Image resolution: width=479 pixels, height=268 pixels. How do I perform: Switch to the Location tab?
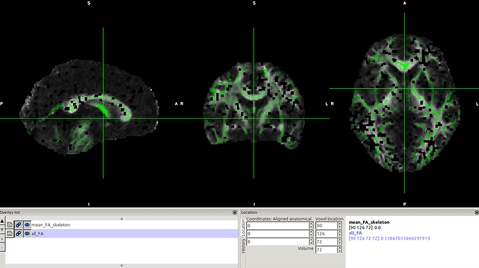click(243, 227)
